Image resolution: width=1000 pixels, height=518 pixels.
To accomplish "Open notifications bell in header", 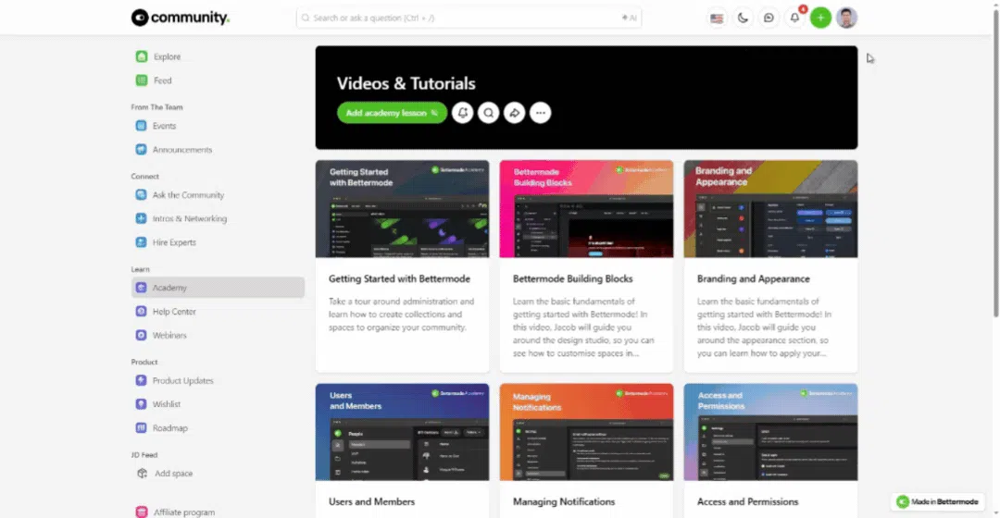I will 794,18.
